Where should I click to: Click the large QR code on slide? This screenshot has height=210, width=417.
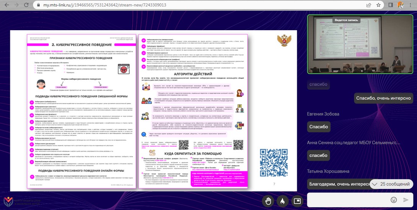(x=274, y=162)
